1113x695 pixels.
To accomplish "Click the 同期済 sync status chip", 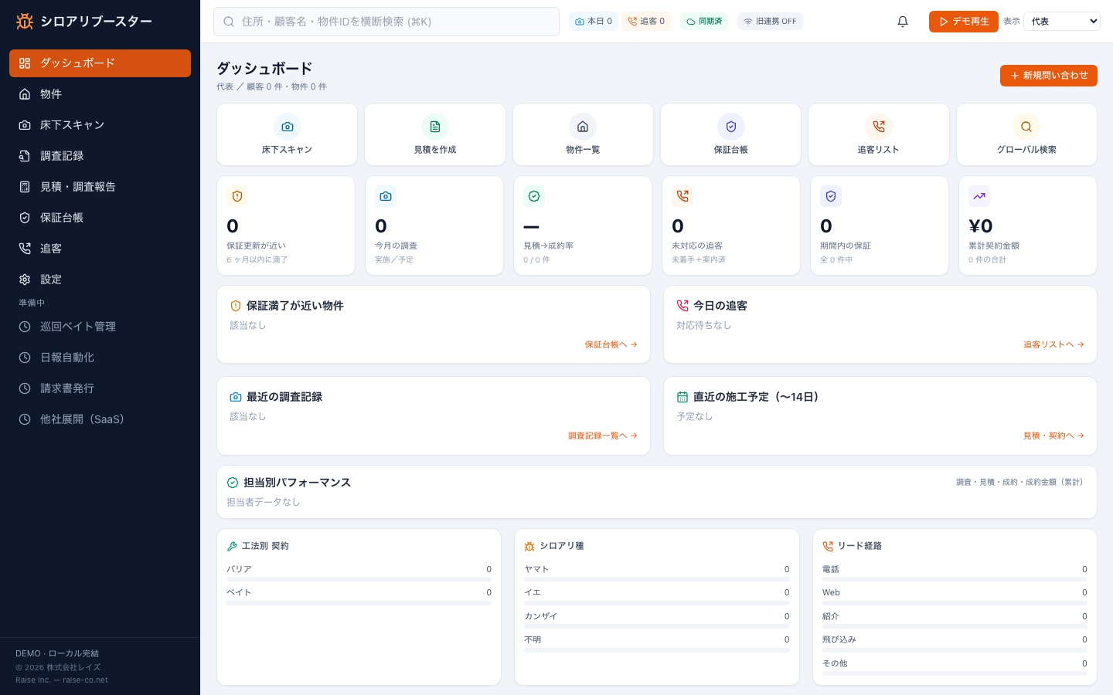I will 704,22.
